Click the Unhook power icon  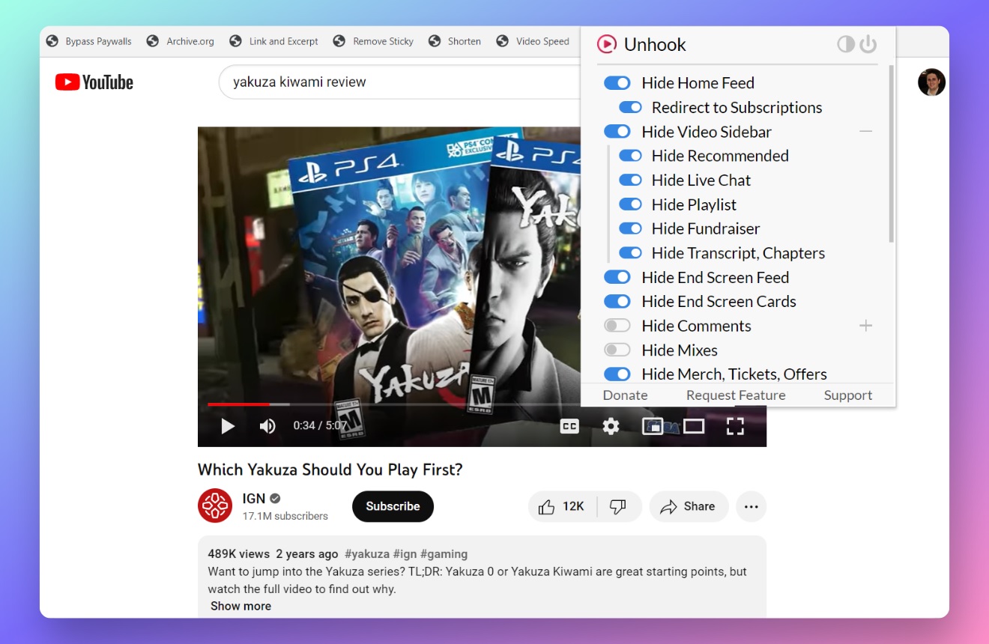coord(868,44)
